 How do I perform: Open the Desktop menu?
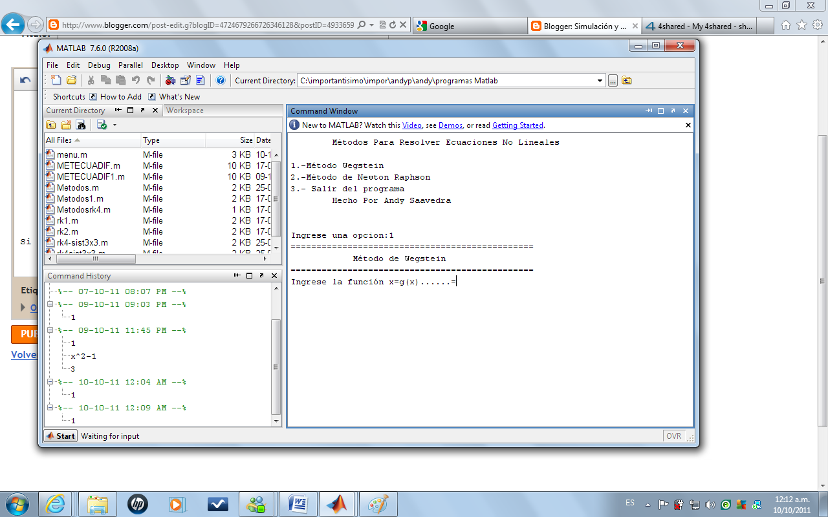[x=165, y=65]
